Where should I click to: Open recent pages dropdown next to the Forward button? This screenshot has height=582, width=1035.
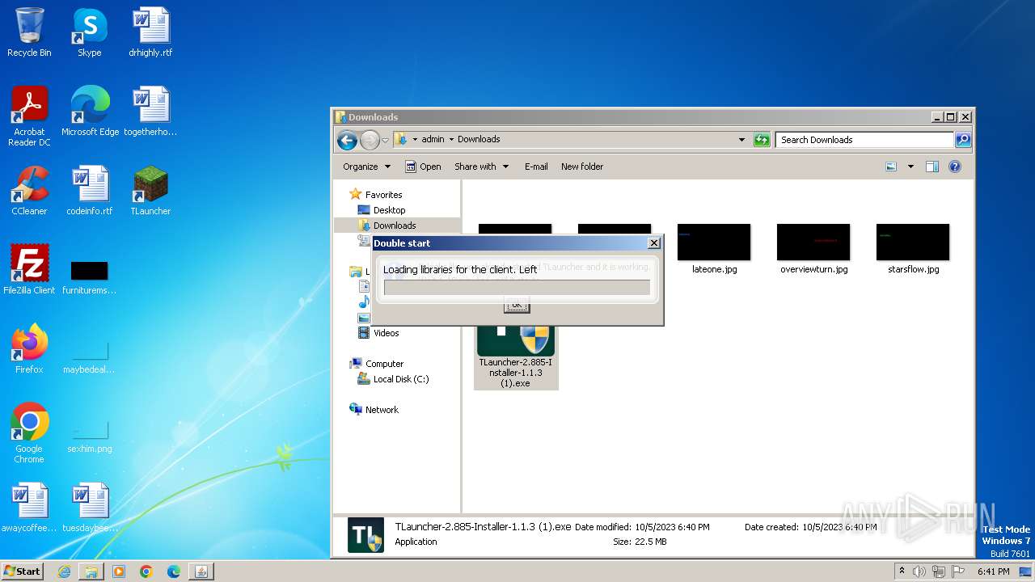pyautogui.click(x=386, y=140)
